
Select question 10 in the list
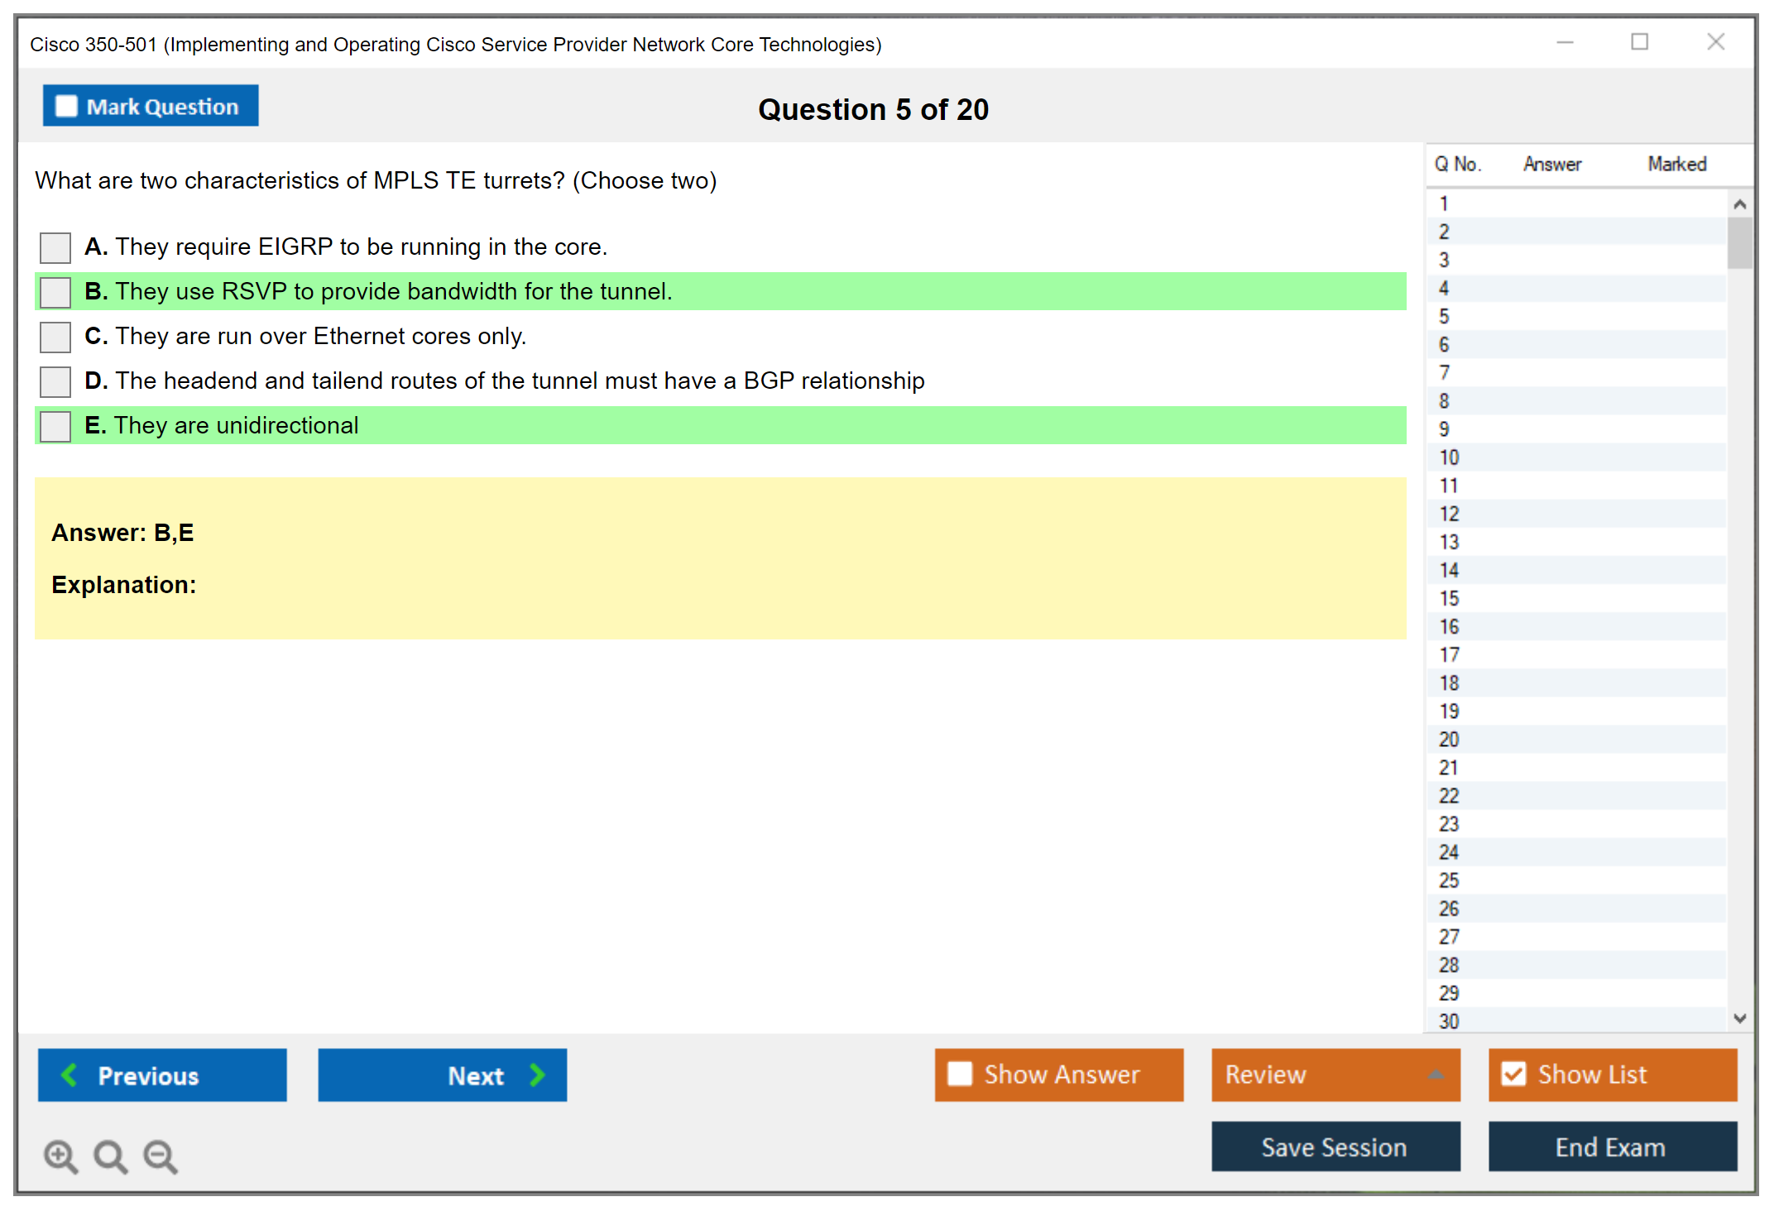tap(1449, 457)
